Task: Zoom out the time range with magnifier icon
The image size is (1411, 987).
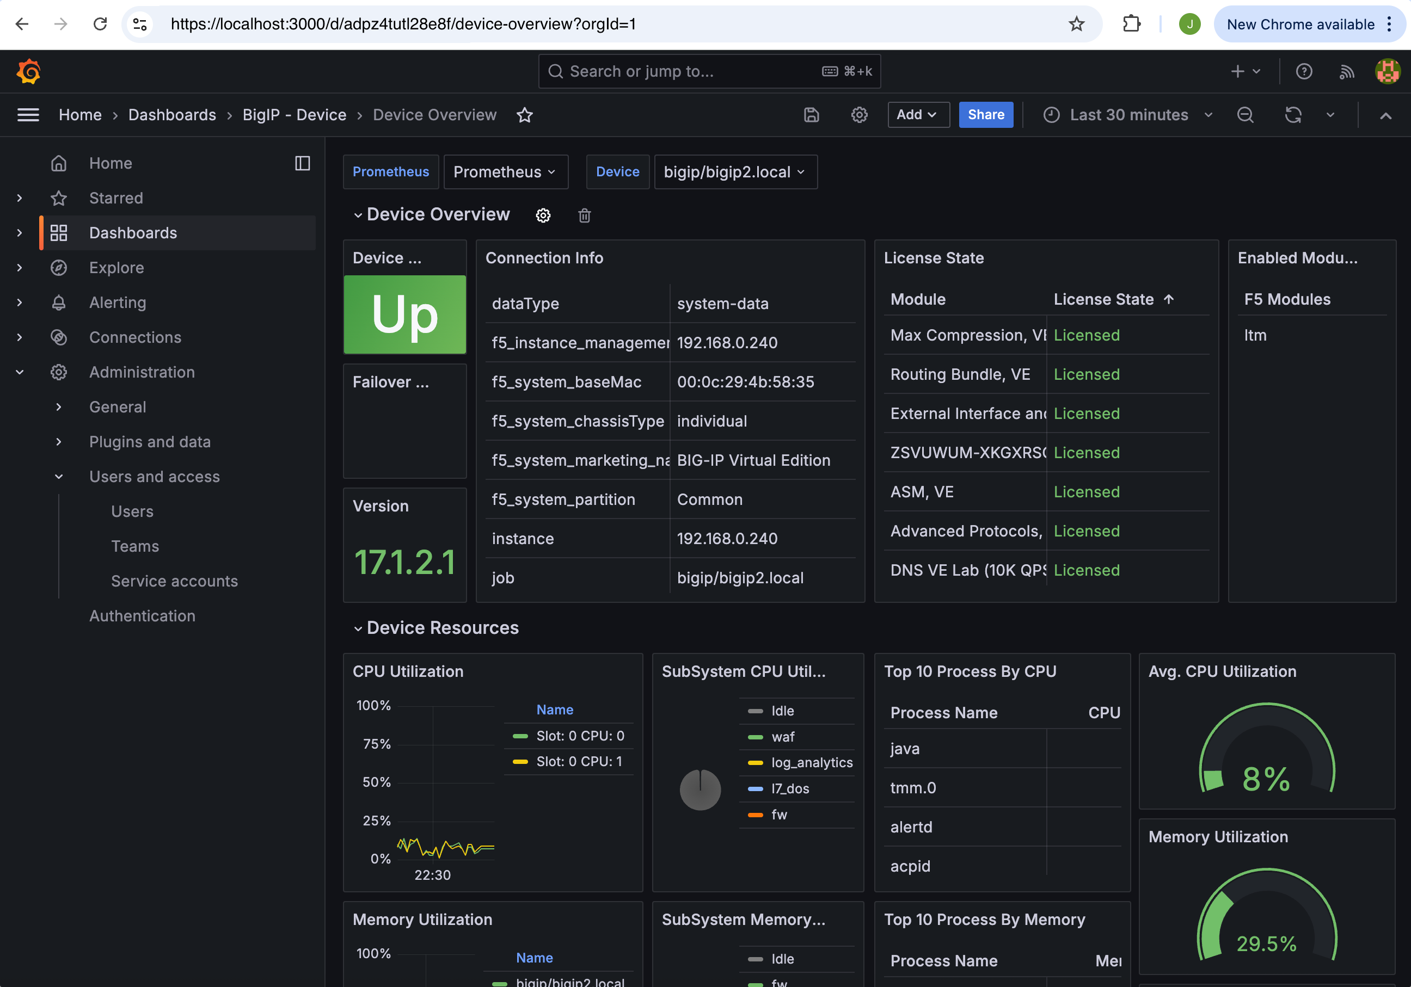Action: tap(1245, 115)
